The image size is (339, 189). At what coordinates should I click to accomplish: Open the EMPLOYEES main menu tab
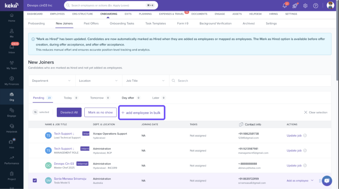pyautogui.click(x=57, y=14)
